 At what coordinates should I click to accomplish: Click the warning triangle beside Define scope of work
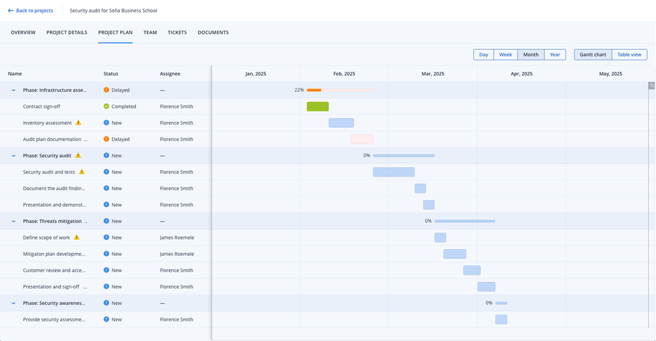77,237
